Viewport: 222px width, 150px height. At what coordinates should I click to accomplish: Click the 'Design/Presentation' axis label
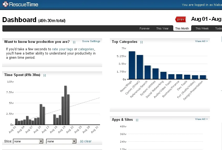coord(193,90)
